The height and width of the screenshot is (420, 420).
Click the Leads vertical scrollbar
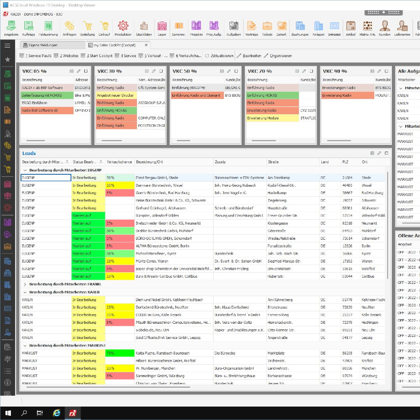(388, 225)
